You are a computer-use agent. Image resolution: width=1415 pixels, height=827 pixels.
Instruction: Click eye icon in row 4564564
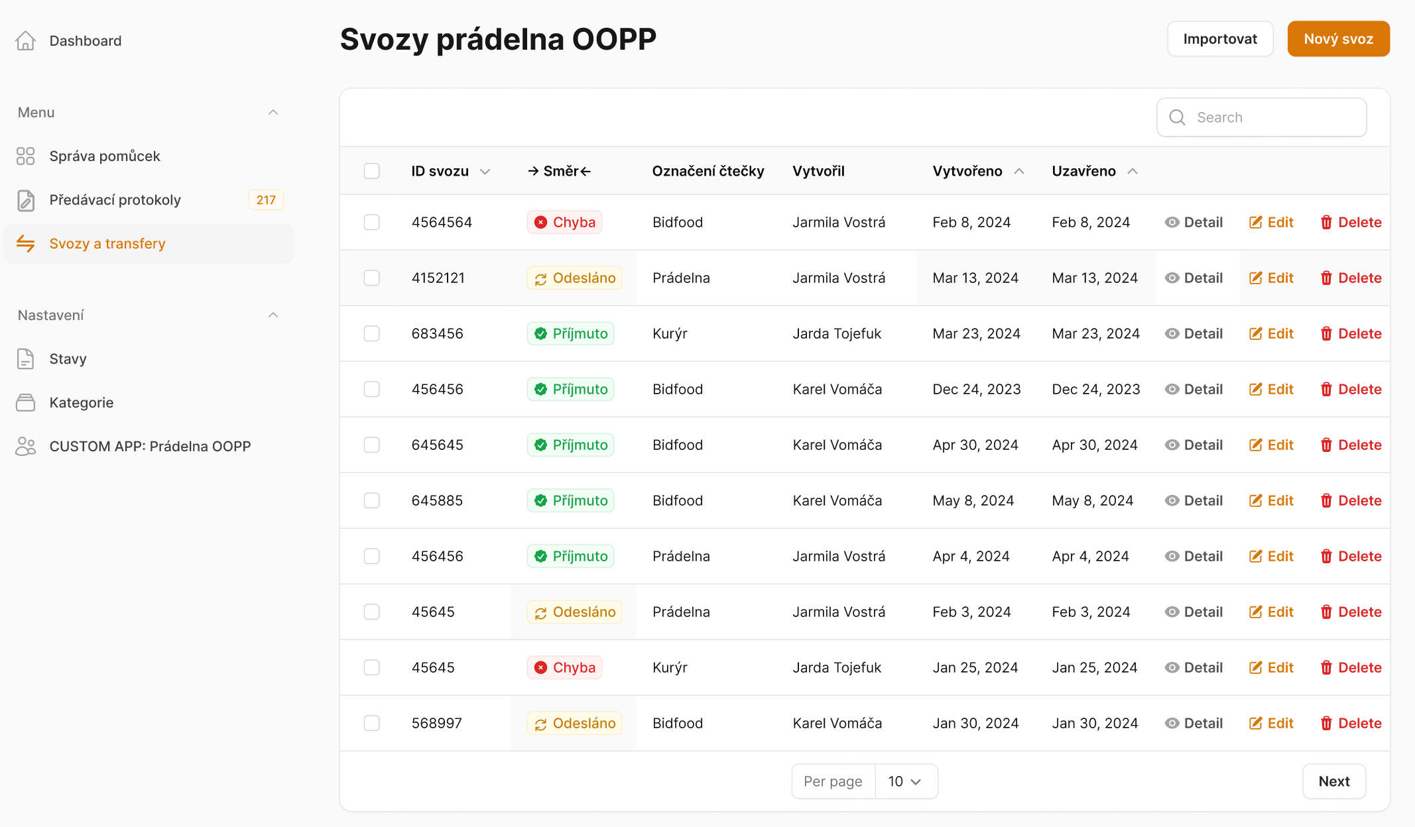[x=1172, y=222]
